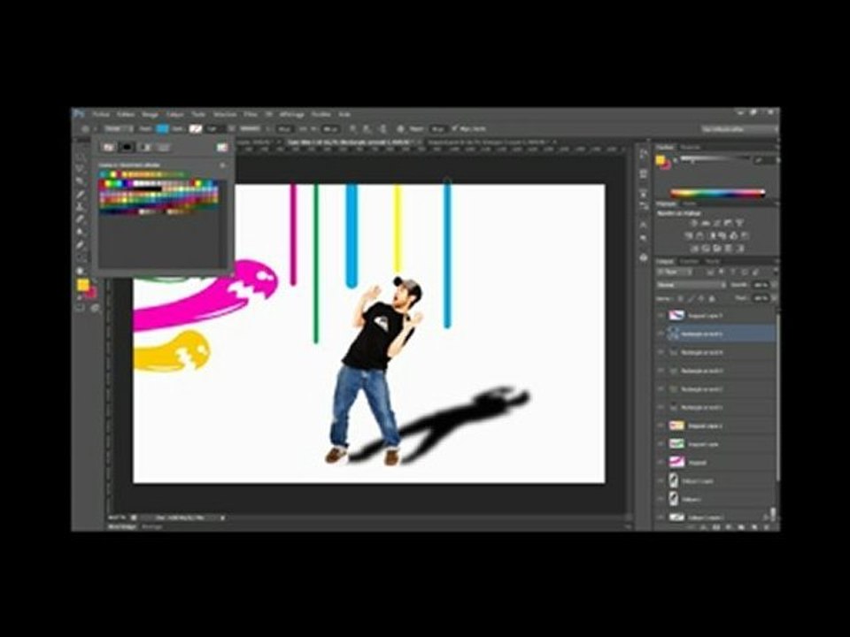Open the Fenêtre menu

(x=321, y=114)
